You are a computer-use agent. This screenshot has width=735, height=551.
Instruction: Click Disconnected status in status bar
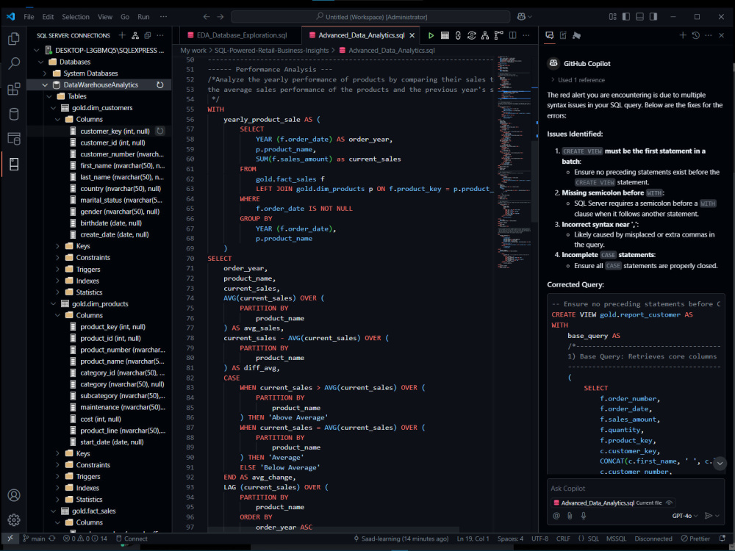tap(653, 539)
